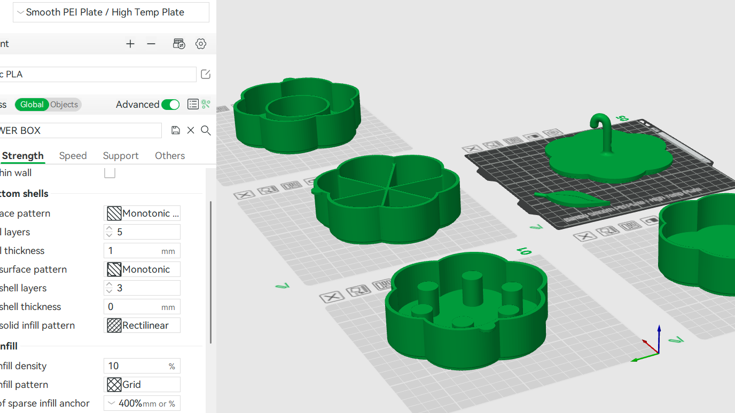
Task: Open plate settings on the dark active plate
Action: click(x=553, y=132)
